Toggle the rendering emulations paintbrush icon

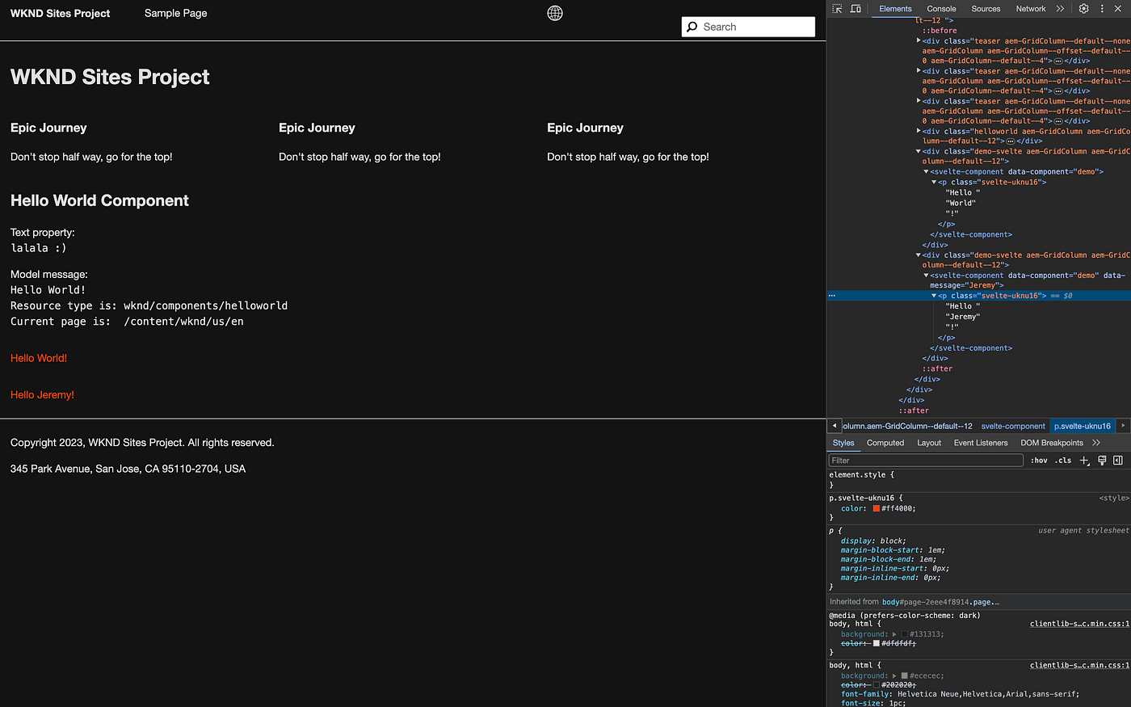pos(1102,461)
